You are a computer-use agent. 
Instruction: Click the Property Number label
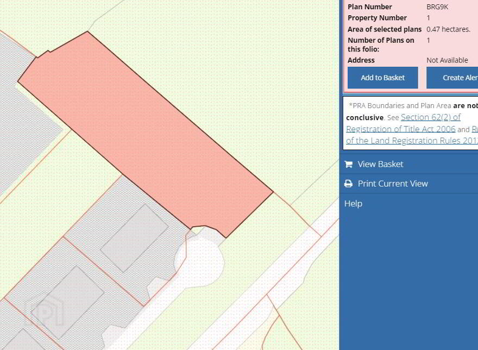(x=377, y=18)
